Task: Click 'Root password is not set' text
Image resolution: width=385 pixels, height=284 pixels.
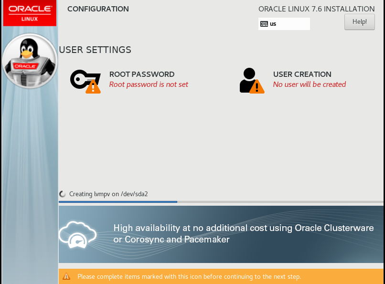Action: click(149, 84)
